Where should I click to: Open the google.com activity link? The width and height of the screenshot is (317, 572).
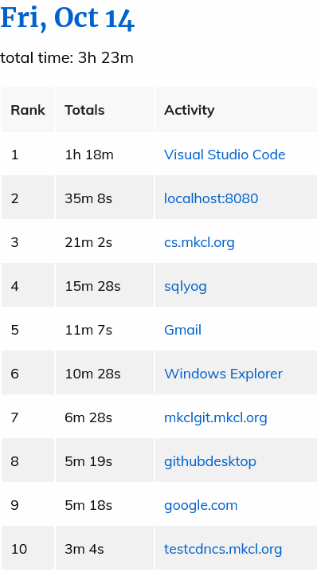point(201,505)
